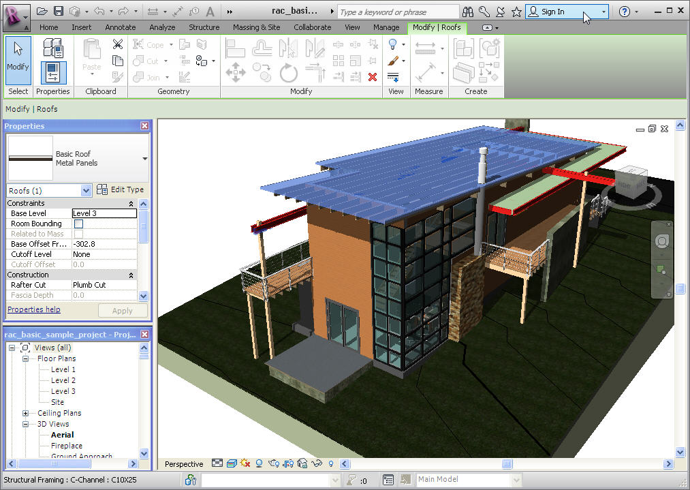The width and height of the screenshot is (690, 490).
Task: Click the red Delete X icon
Action: [x=372, y=77]
